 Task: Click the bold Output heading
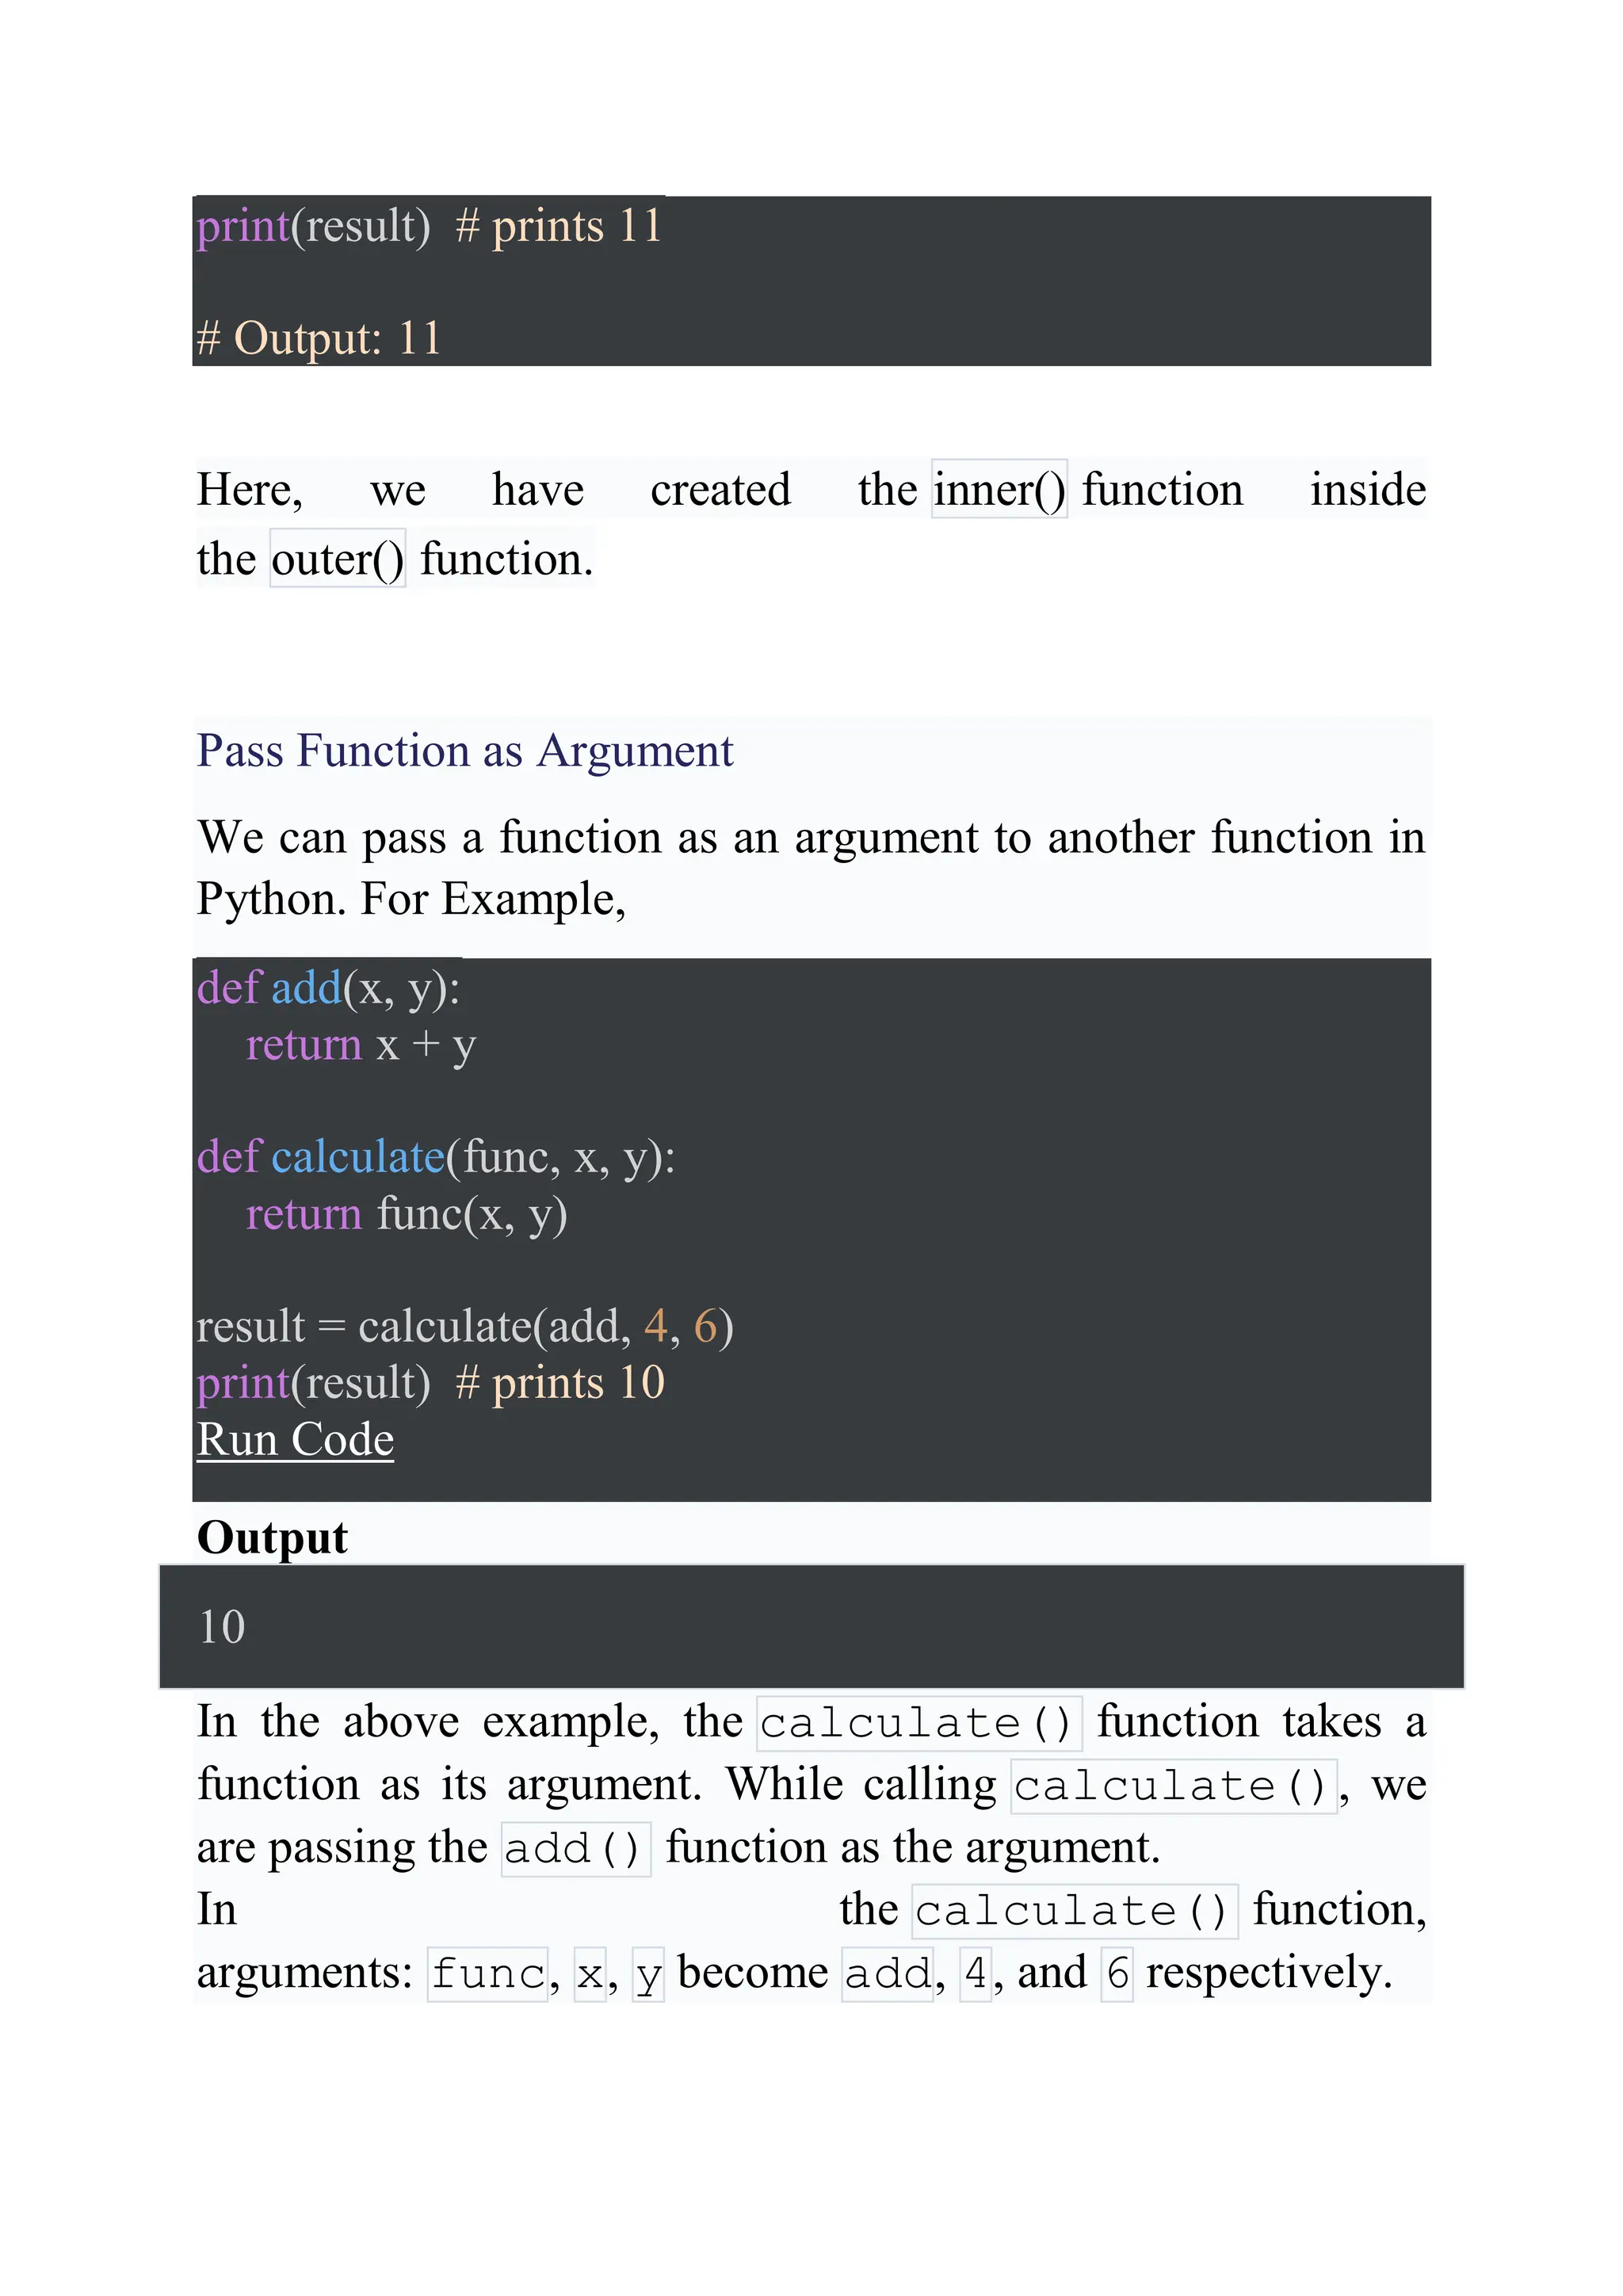tap(272, 1537)
